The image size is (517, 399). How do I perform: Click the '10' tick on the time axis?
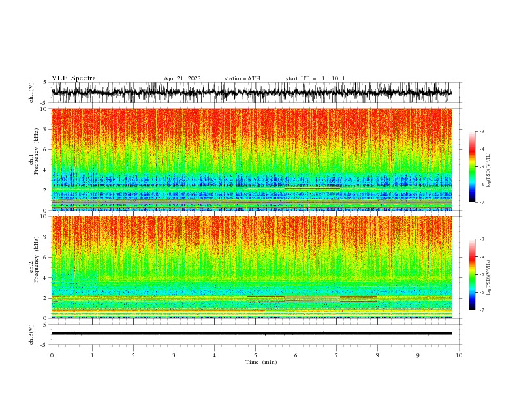pos(459,355)
